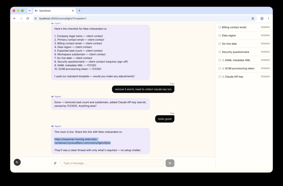Click the address bar URL
Screen dimensions: 283x186
(x=62, y=18)
